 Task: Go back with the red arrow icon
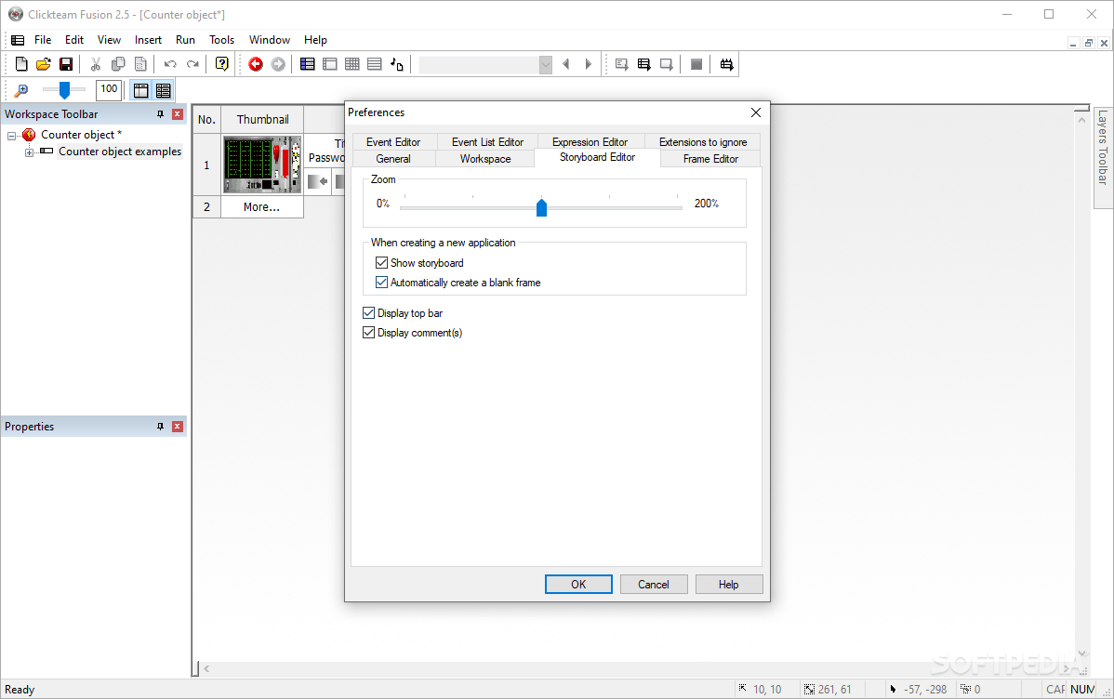(x=256, y=64)
